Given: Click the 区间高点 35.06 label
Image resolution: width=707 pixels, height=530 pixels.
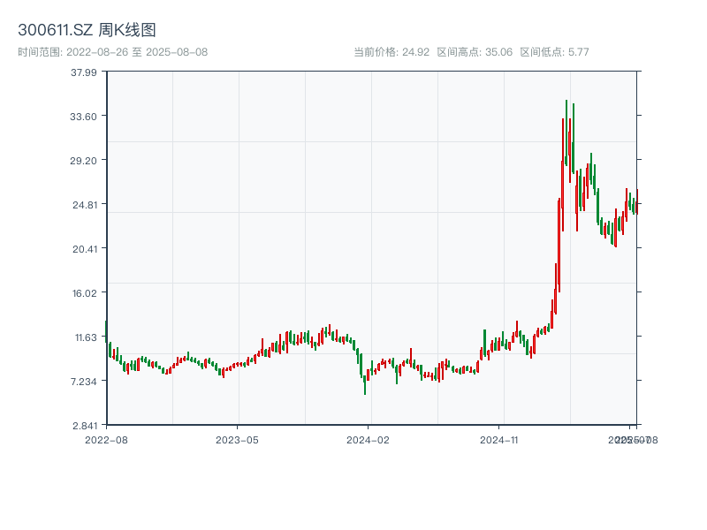Looking at the screenshot, I should [x=475, y=52].
